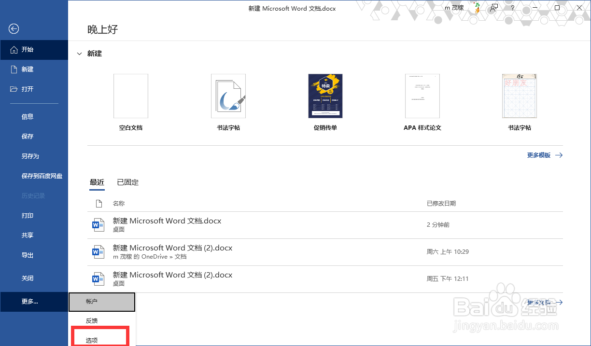Pick the 促销传单 template

pyautogui.click(x=325, y=96)
